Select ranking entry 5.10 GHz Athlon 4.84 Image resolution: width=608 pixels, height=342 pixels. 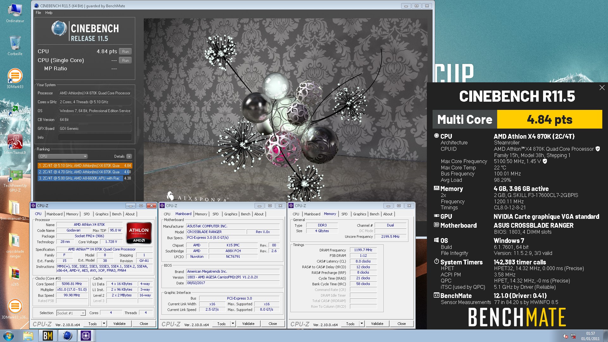tap(85, 166)
